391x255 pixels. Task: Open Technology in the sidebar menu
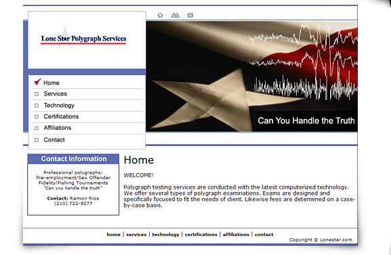point(59,106)
